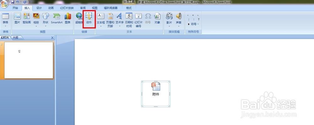The image size is (314, 125).
Task: Select the 插入 ribbon tab
Action: coord(27,8)
